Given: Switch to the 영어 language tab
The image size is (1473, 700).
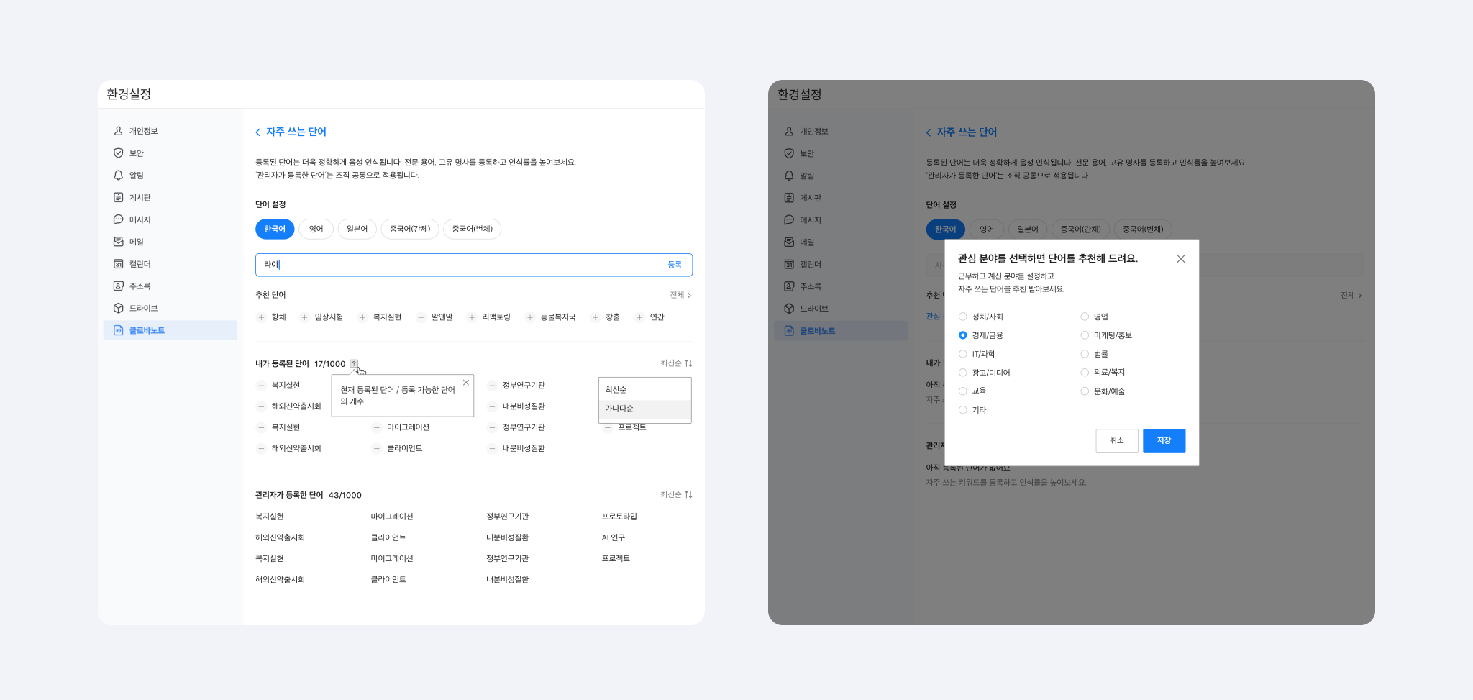Looking at the screenshot, I should click(316, 229).
